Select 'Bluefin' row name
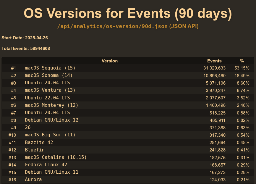 pos(35,150)
